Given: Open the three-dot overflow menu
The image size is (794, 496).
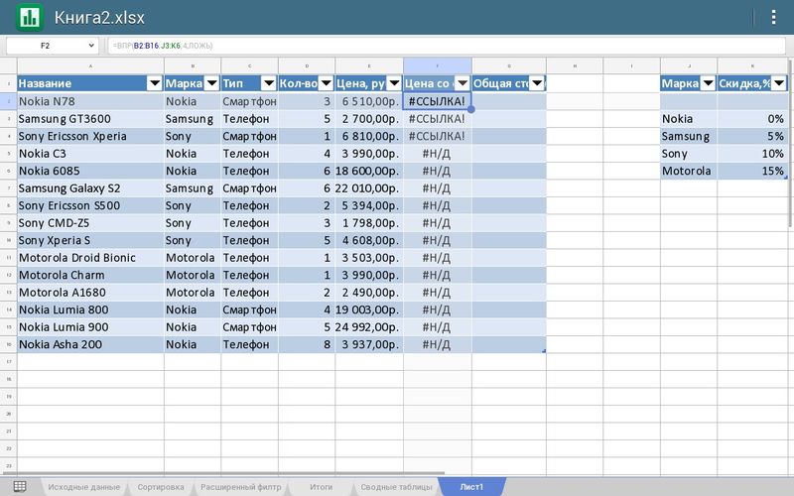Looking at the screenshot, I should click(774, 17).
